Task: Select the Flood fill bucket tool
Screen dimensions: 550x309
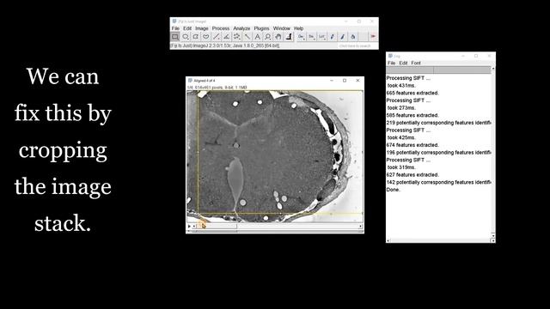Action: [353, 37]
